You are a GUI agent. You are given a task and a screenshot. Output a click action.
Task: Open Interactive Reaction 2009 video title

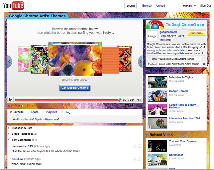(x=184, y=118)
